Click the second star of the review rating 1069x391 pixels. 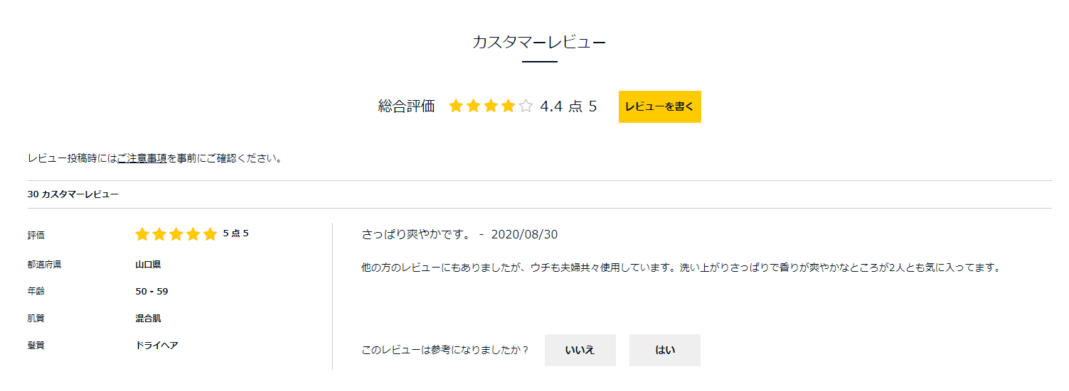click(159, 234)
